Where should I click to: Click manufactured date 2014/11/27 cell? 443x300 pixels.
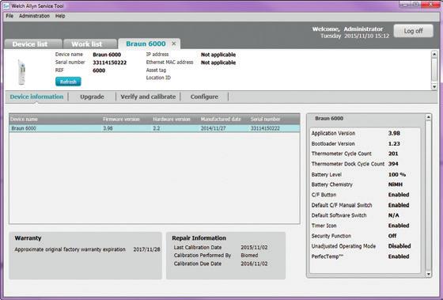pyautogui.click(x=214, y=128)
